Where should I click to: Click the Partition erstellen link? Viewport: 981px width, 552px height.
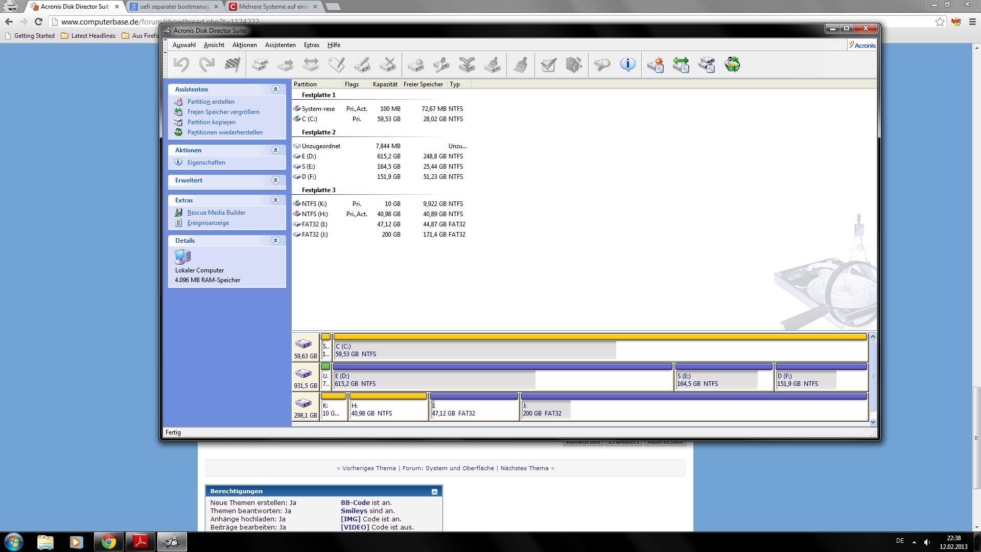pos(211,102)
